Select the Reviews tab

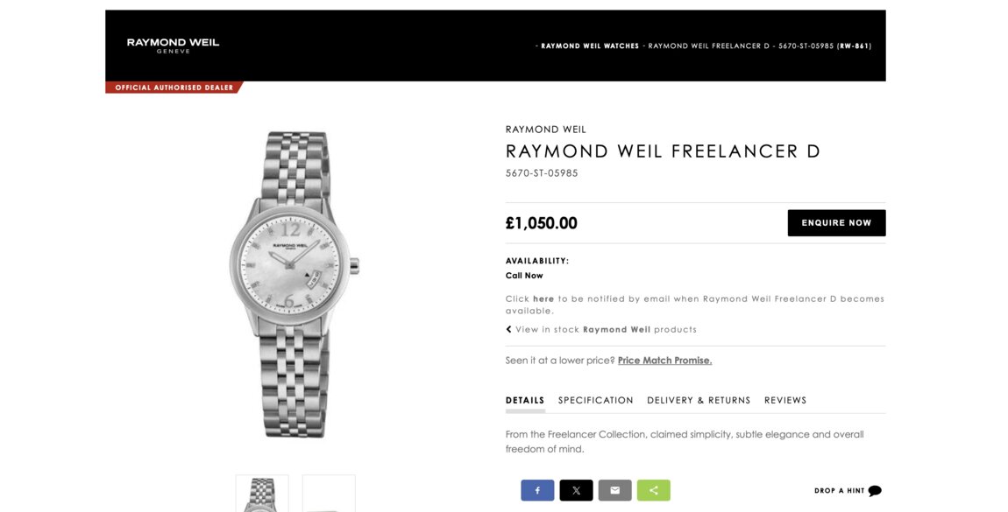point(785,401)
